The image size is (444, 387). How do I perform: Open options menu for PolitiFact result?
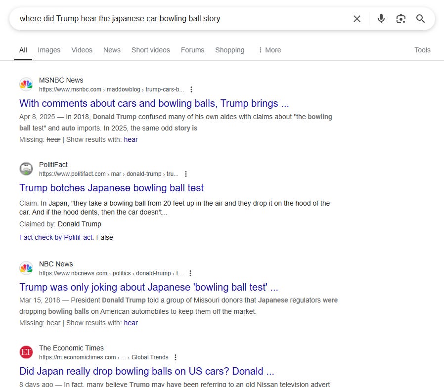click(186, 174)
